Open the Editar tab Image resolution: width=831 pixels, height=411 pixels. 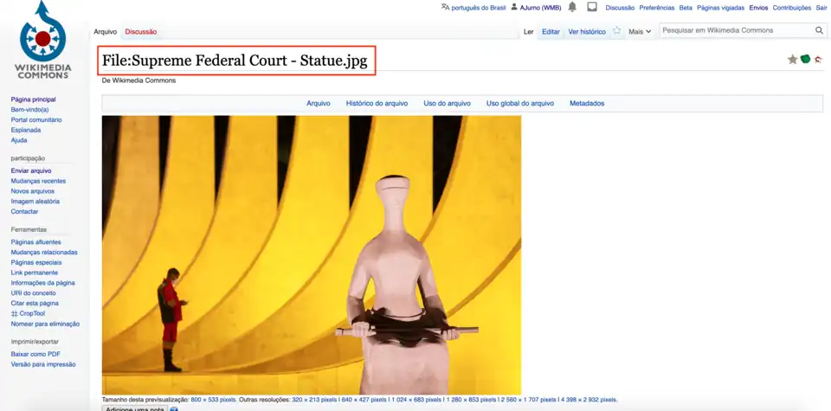551,32
